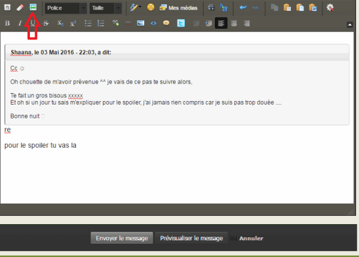Image resolution: width=359 pixels, height=257 pixels.
Task: Click Envoyer le message button
Action: pos(122,238)
